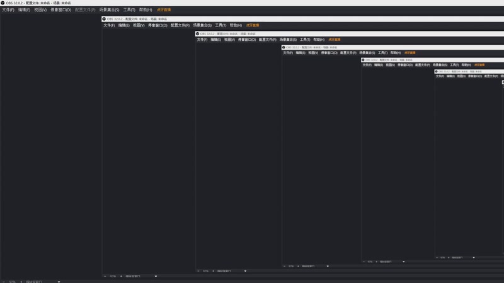Zoom out the preview with the outermost minus icon
Viewport: 504px width, 283px height.
tap(4, 282)
